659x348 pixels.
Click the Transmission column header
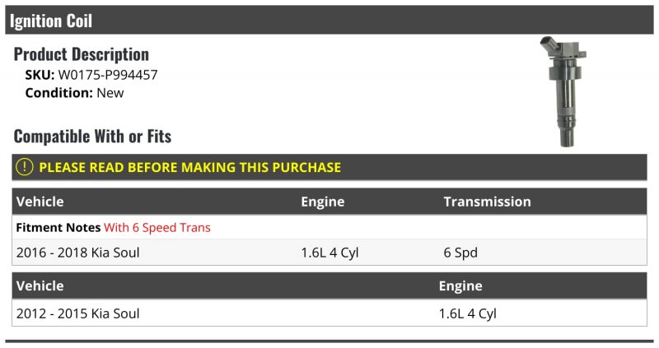487,202
